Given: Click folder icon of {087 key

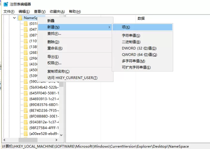Looking at the screenshot, I should click(26, 35).
